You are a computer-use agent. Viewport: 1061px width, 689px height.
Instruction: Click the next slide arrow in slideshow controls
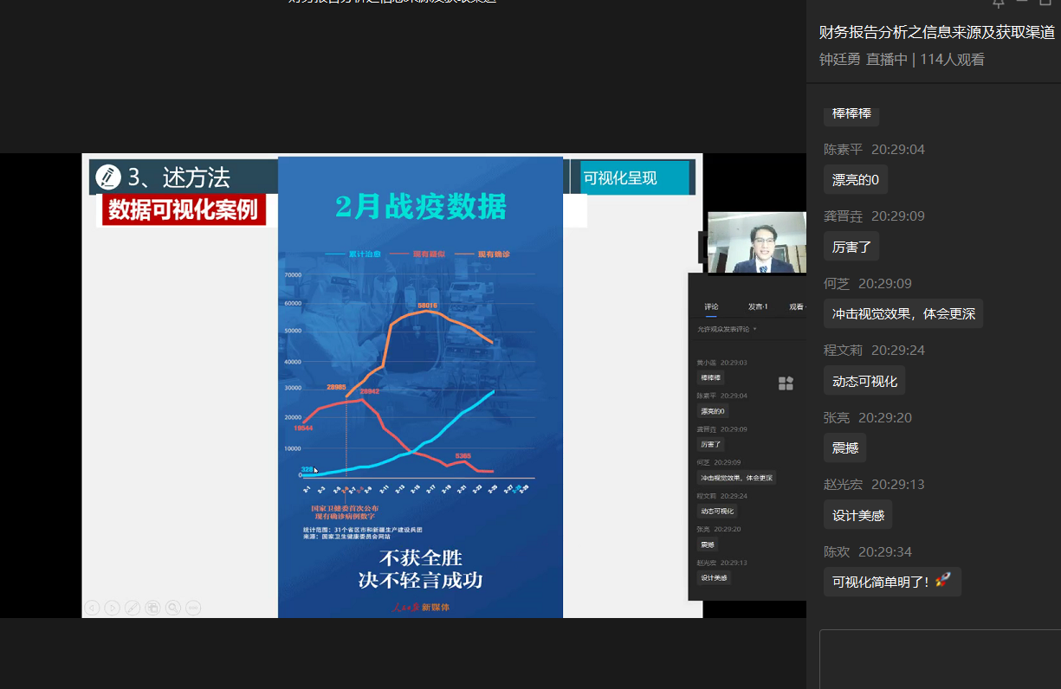[x=112, y=608]
